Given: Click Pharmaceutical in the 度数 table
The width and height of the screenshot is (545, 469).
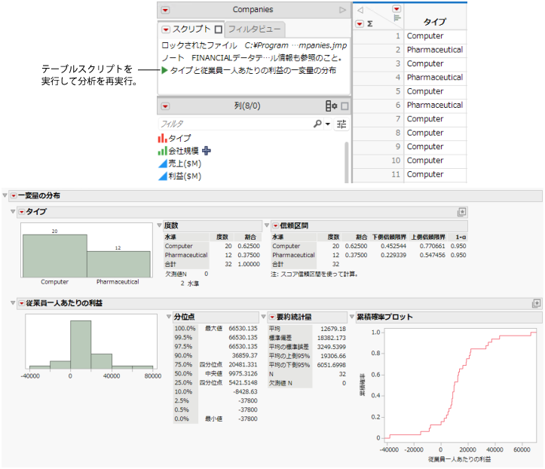Looking at the screenshot, I should tap(186, 255).
